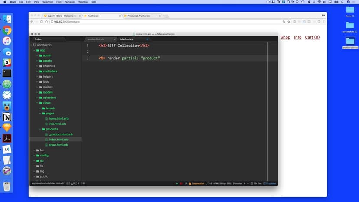Collapse the products folder
Viewport: 359px width, 202px height.
[52, 129]
